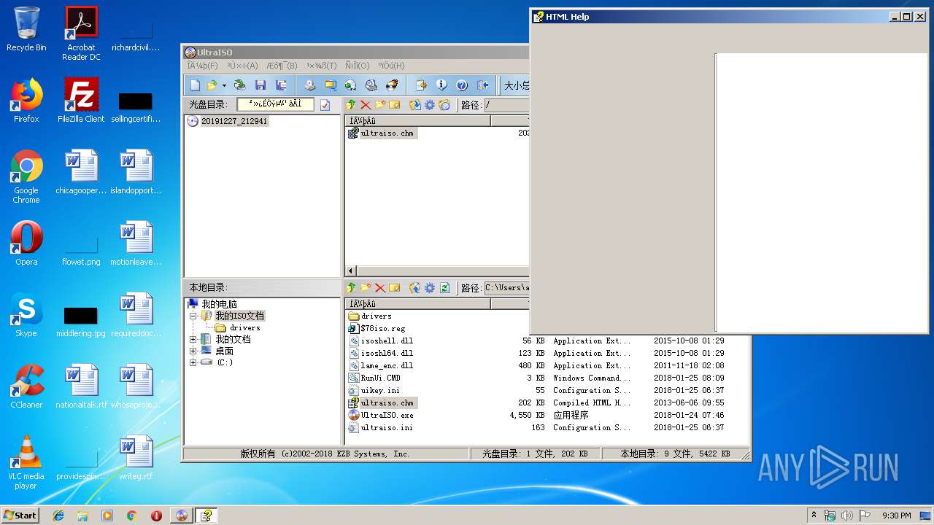Click the Up folder icon in the local pane toolbar
Image resolution: width=934 pixels, height=525 pixels.
tap(351, 288)
